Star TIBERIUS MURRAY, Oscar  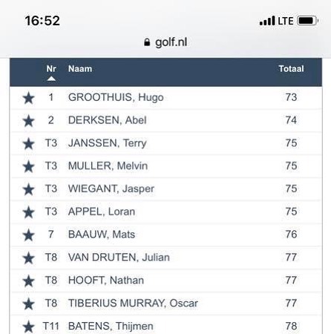[x=28, y=304]
